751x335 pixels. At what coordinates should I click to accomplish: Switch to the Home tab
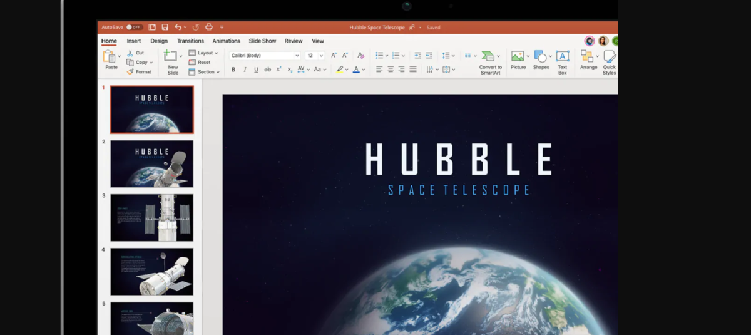(x=109, y=41)
